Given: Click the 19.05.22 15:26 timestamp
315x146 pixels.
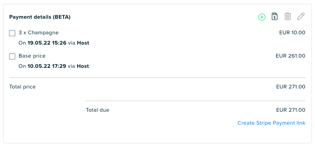Looking at the screenshot, I should tap(47, 43).
